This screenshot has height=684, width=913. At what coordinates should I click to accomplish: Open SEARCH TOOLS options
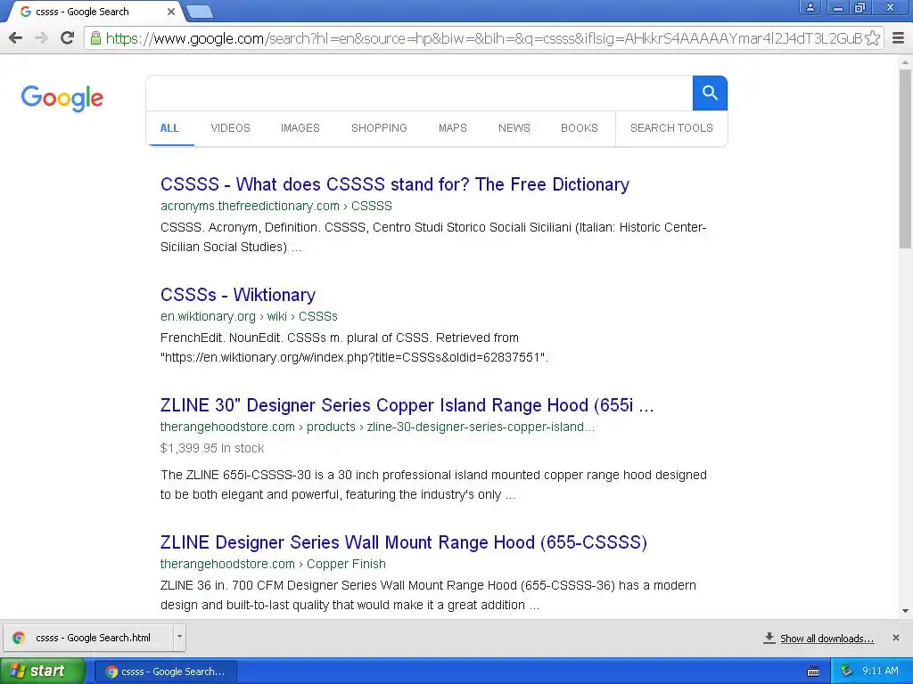671,128
